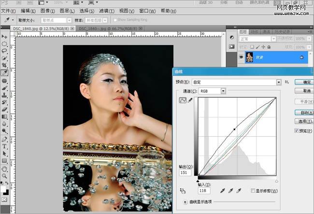The width and height of the screenshot is (314, 214).
Task: Activate the on-image adjustment hand icon
Action: click(x=183, y=191)
